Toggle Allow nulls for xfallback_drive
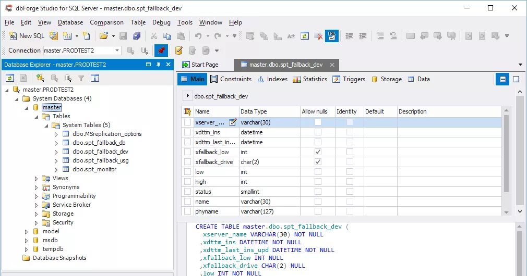 coord(318,162)
